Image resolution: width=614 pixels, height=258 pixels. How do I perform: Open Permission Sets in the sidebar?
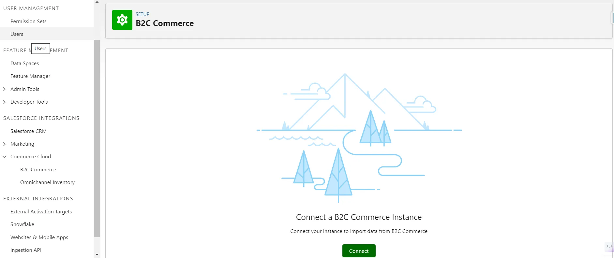[x=28, y=21]
